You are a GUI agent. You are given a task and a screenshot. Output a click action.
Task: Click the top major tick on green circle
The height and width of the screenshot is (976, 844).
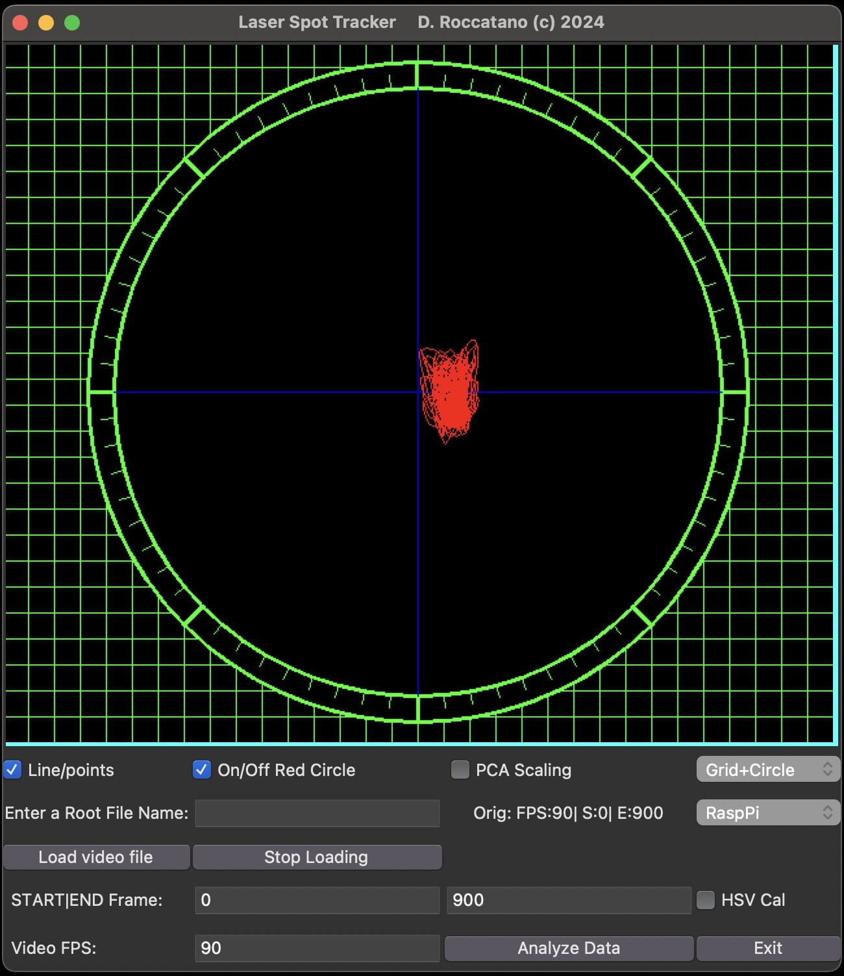pyautogui.click(x=417, y=75)
